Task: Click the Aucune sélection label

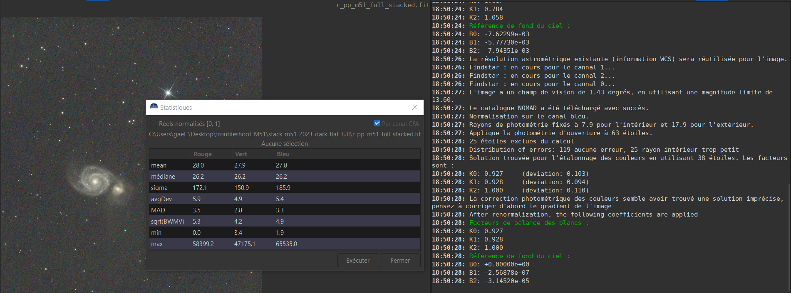Action: [285, 144]
